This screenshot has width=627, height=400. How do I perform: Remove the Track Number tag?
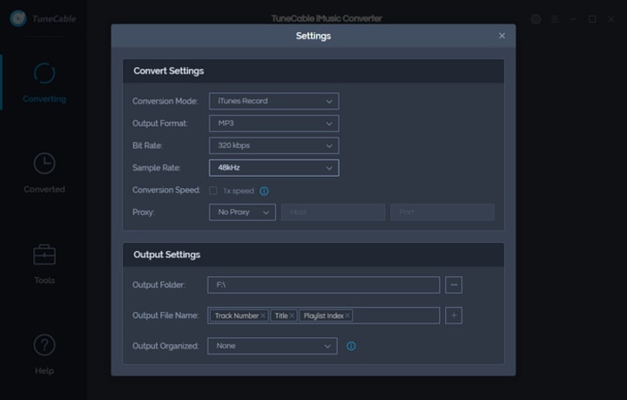(263, 315)
